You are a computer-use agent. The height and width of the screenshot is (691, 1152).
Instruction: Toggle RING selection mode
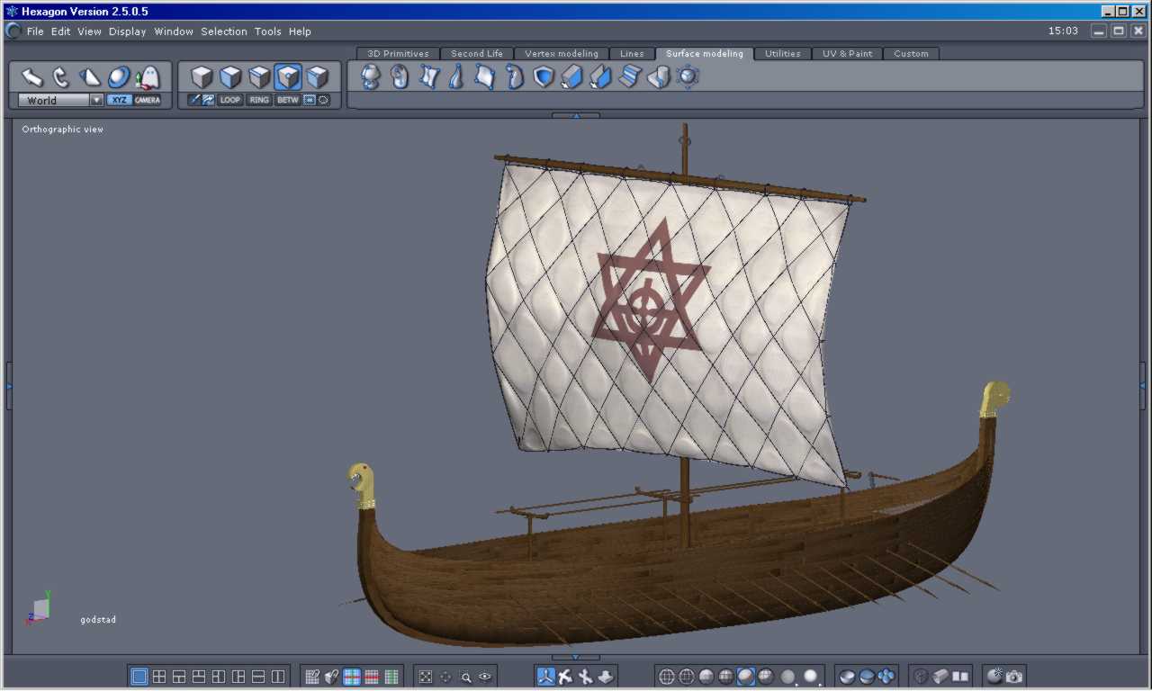tap(259, 100)
